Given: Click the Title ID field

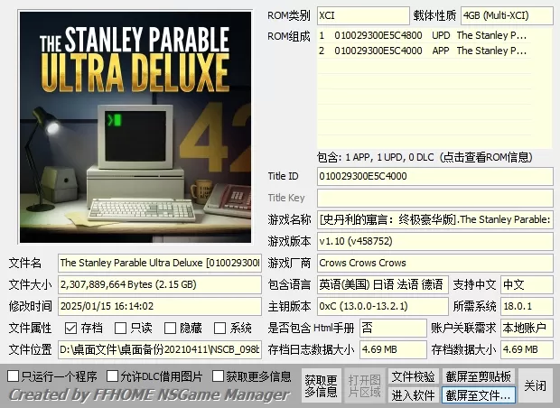Looking at the screenshot, I should [434, 176].
